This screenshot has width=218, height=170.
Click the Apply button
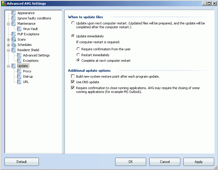click(x=199, y=162)
